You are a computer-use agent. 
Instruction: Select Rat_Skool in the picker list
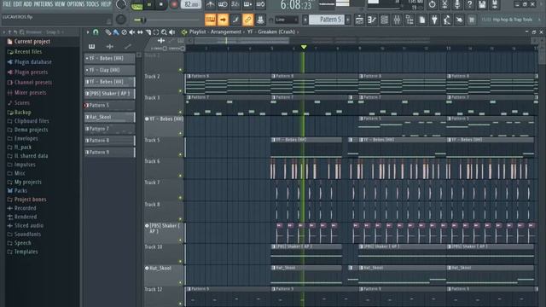point(109,117)
